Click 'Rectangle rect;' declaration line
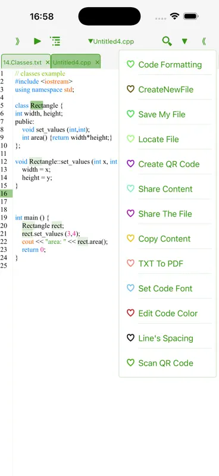219x476 pixels. click(x=43, y=226)
